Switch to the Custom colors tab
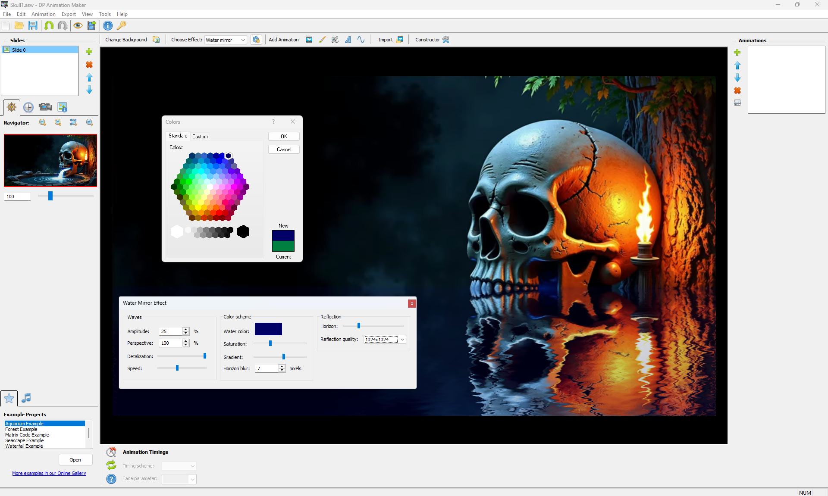 tap(200, 136)
